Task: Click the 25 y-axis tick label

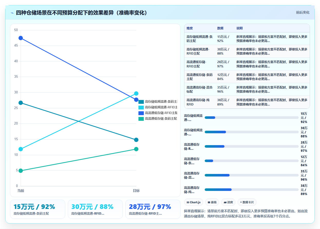Action: (16, 108)
